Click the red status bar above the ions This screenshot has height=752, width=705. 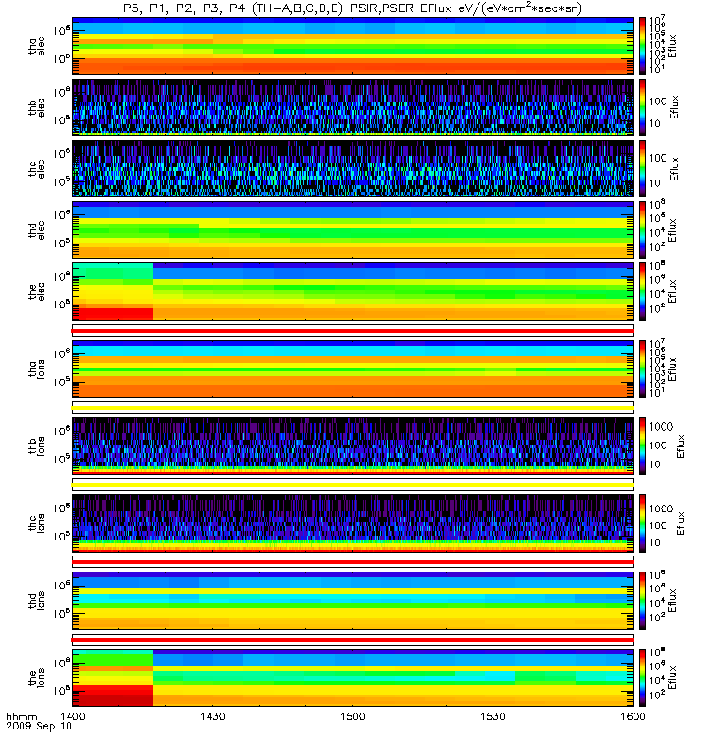tap(352, 639)
